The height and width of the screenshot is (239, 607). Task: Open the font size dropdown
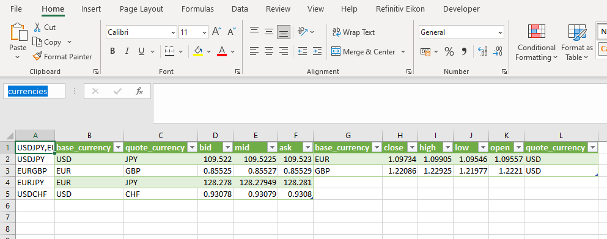(x=204, y=32)
